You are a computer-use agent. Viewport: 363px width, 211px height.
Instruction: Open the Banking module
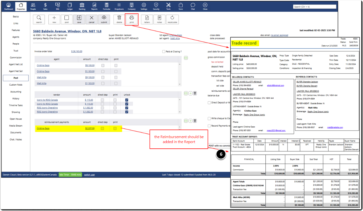click(x=82, y=6)
